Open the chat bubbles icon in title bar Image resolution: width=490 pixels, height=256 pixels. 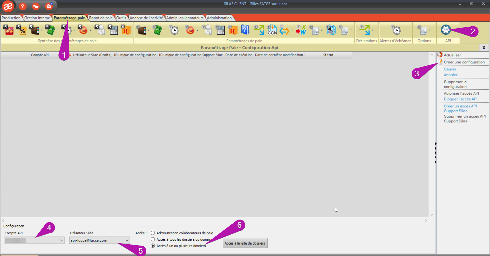point(36,6)
